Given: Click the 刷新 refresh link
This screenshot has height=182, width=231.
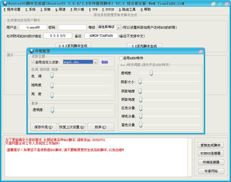Looking at the screenshot, I should (105, 62).
